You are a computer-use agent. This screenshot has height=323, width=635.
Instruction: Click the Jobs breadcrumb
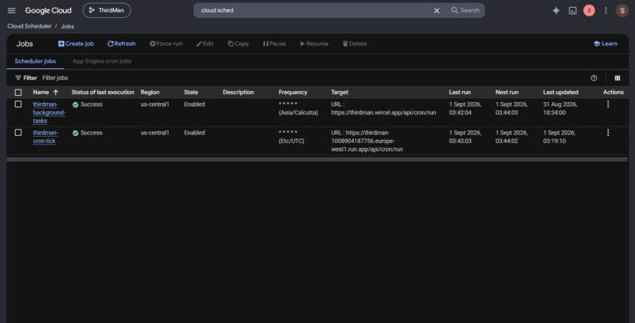68,26
